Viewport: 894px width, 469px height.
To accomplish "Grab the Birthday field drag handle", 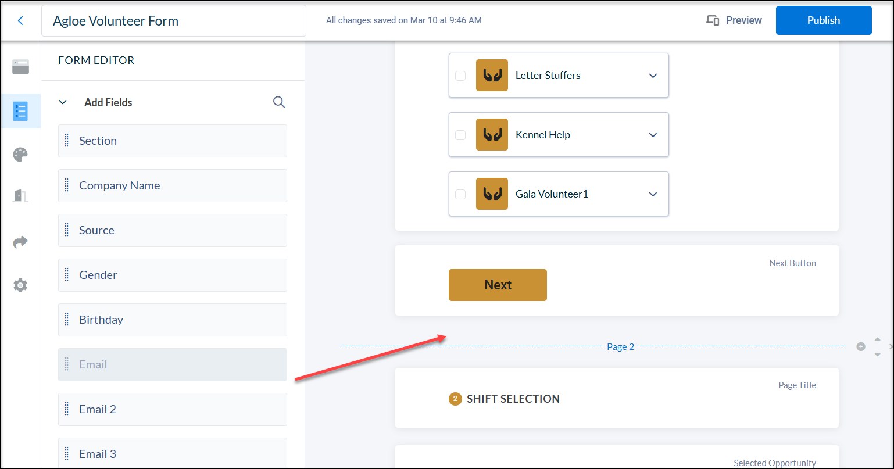I will 67,320.
